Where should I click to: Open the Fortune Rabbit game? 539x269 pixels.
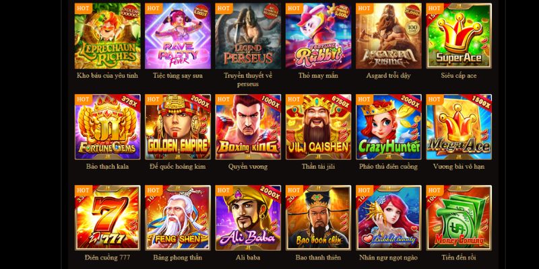click(318, 36)
